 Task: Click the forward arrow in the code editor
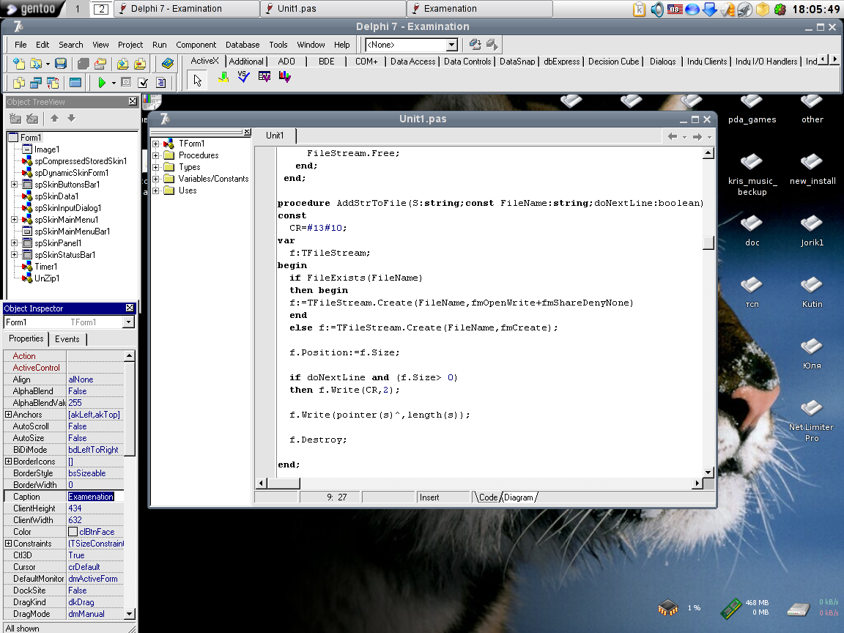(697, 137)
